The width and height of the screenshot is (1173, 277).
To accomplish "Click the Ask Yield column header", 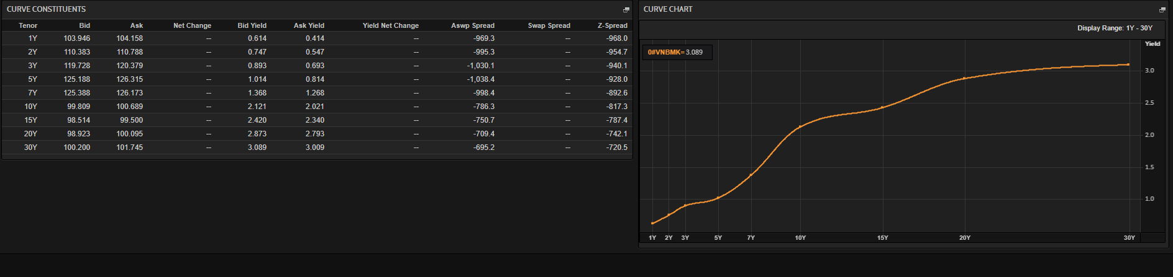I will pyautogui.click(x=309, y=25).
